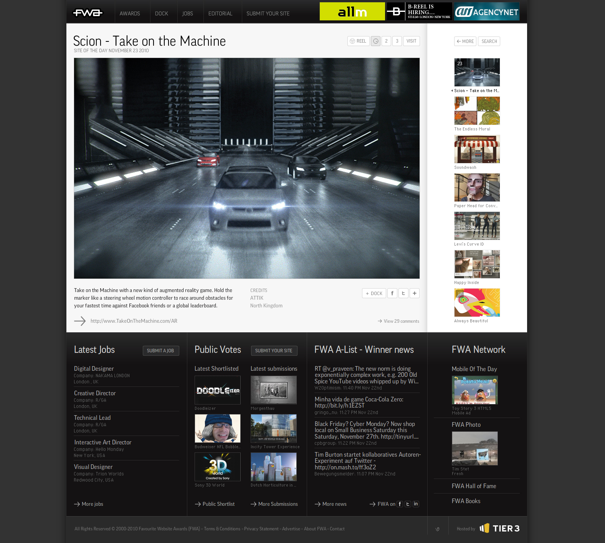Open the Black Friday news item
The width and height of the screenshot is (605, 543).
367,430
